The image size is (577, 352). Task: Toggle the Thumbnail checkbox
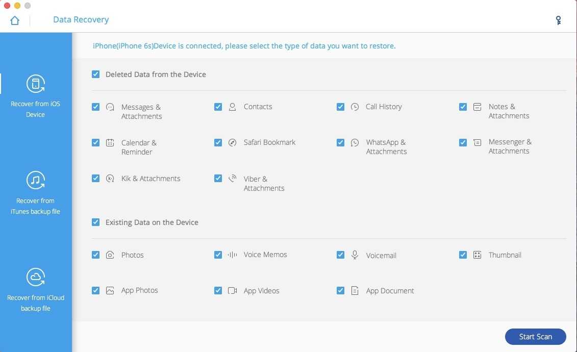pyautogui.click(x=463, y=255)
